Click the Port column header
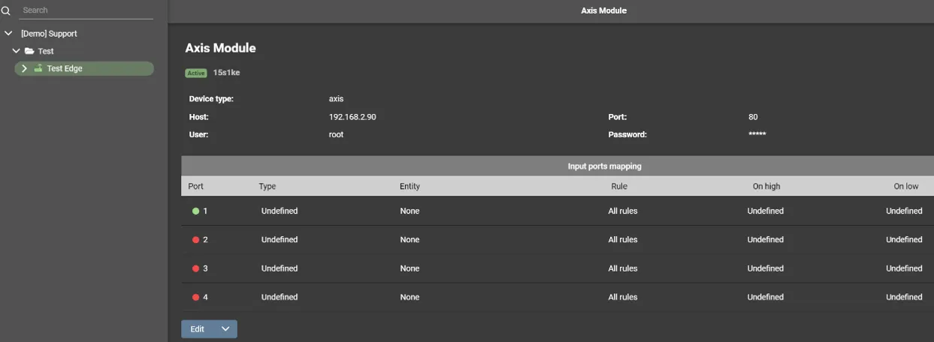The image size is (934, 342). 196,186
